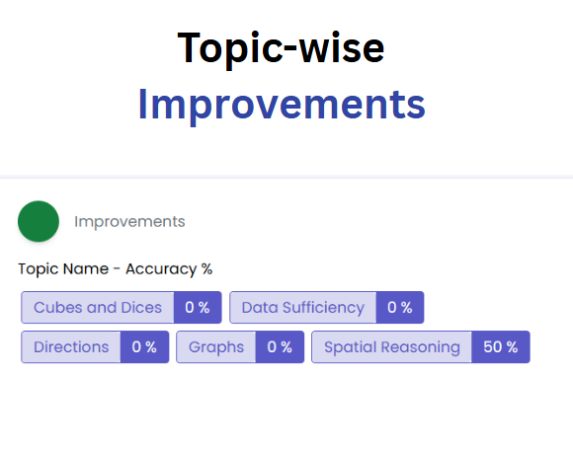
Task: Click the green Improvements circle indicator
Action: click(39, 221)
